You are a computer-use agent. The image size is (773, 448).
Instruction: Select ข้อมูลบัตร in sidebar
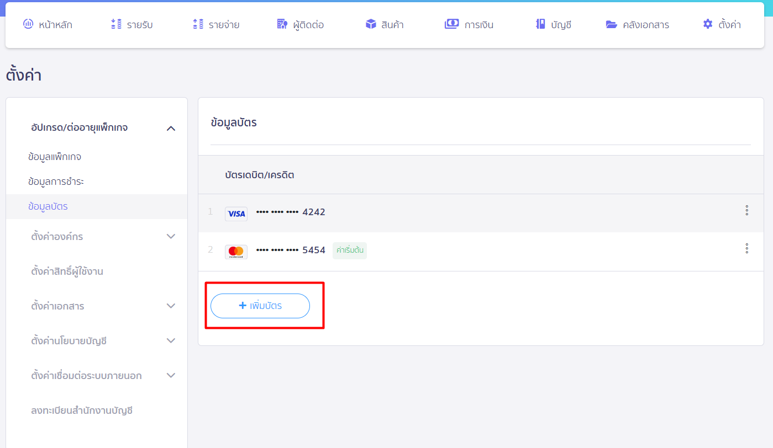[97, 206]
